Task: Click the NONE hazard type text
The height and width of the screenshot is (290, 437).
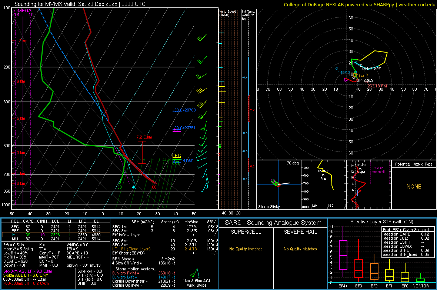Action: [x=414, y=187]
